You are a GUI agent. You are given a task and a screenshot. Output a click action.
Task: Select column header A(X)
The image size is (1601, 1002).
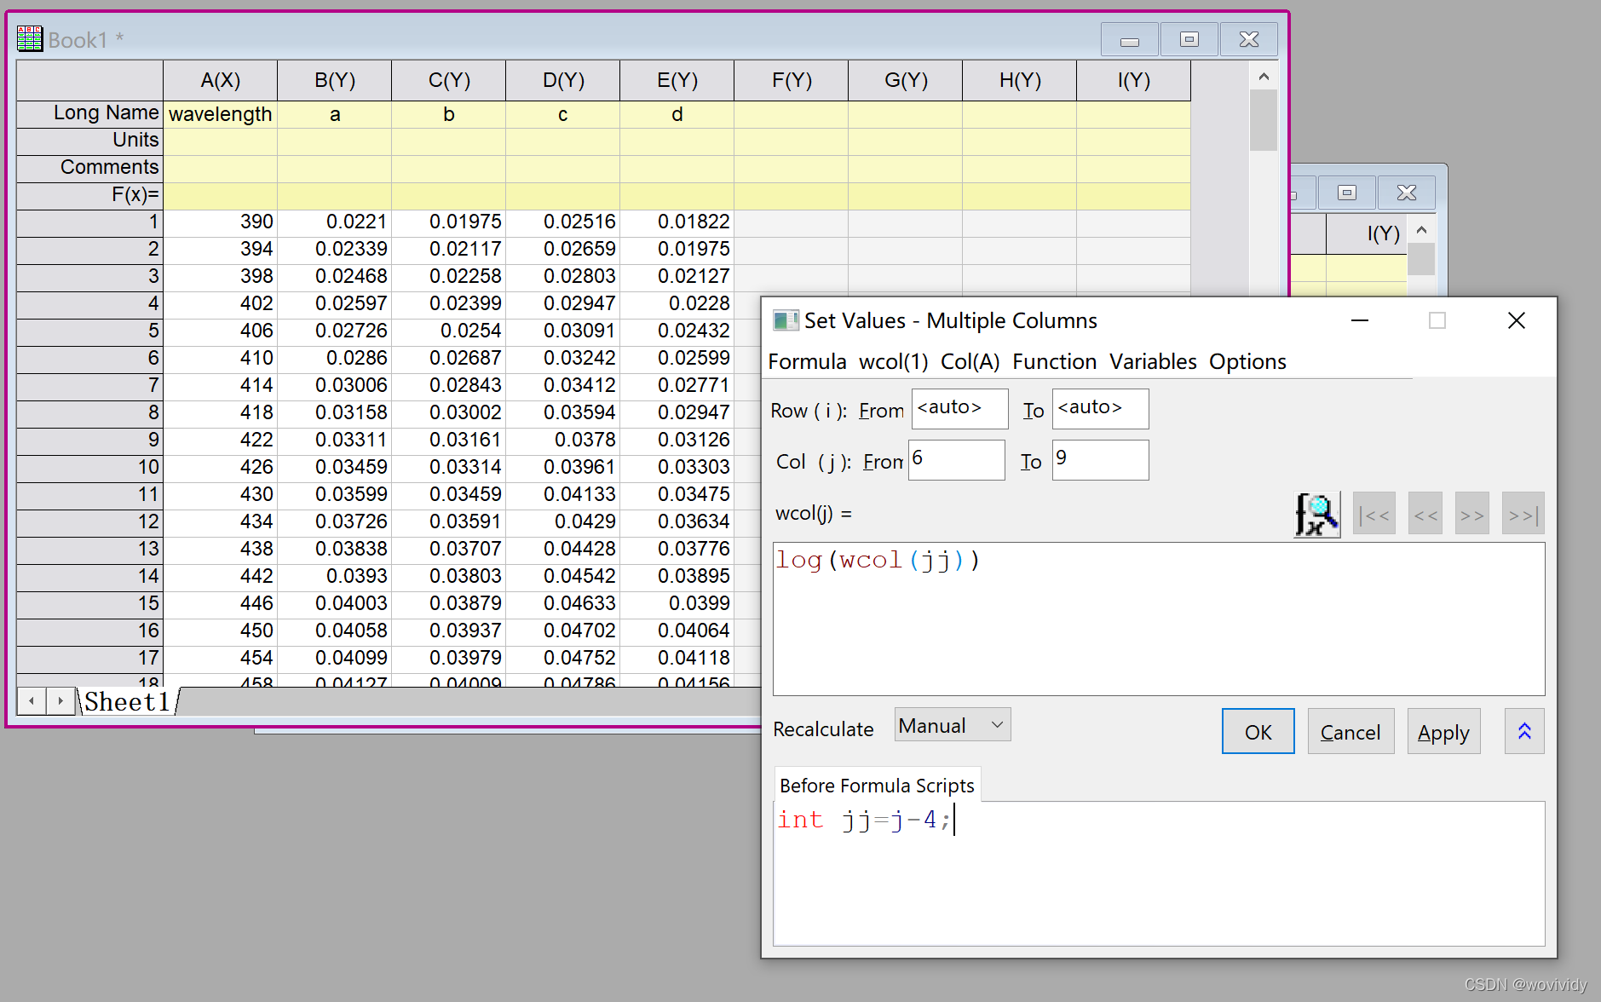[220, 80]
